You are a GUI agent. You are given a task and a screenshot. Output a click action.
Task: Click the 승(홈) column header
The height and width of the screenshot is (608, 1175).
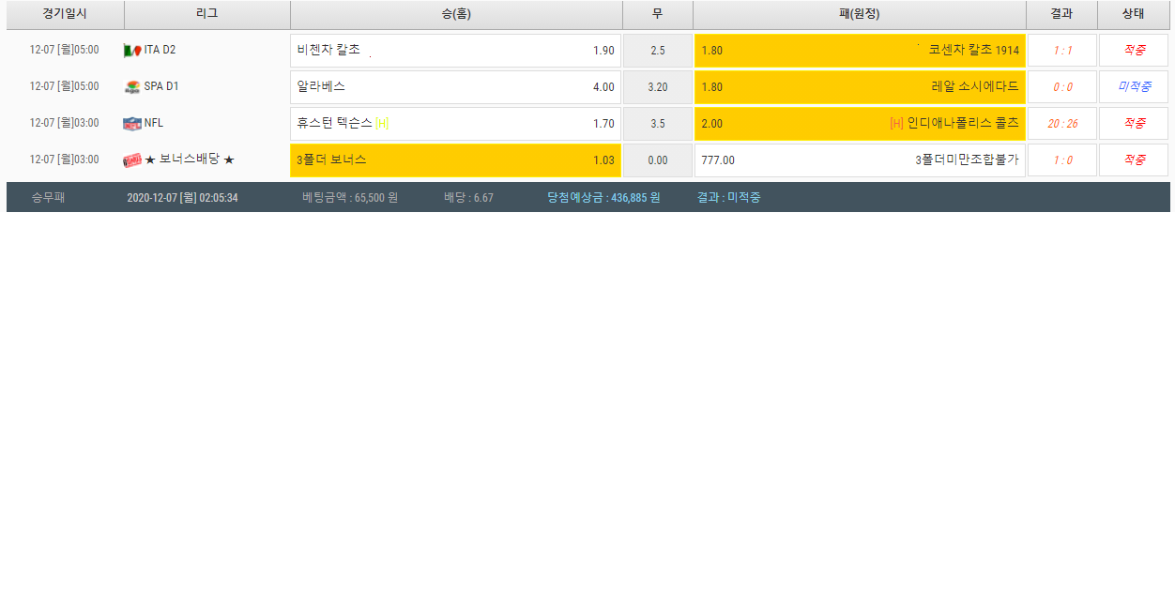coord(456,14)
